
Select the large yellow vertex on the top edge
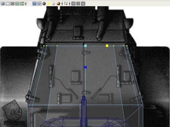tap(107, 46)
